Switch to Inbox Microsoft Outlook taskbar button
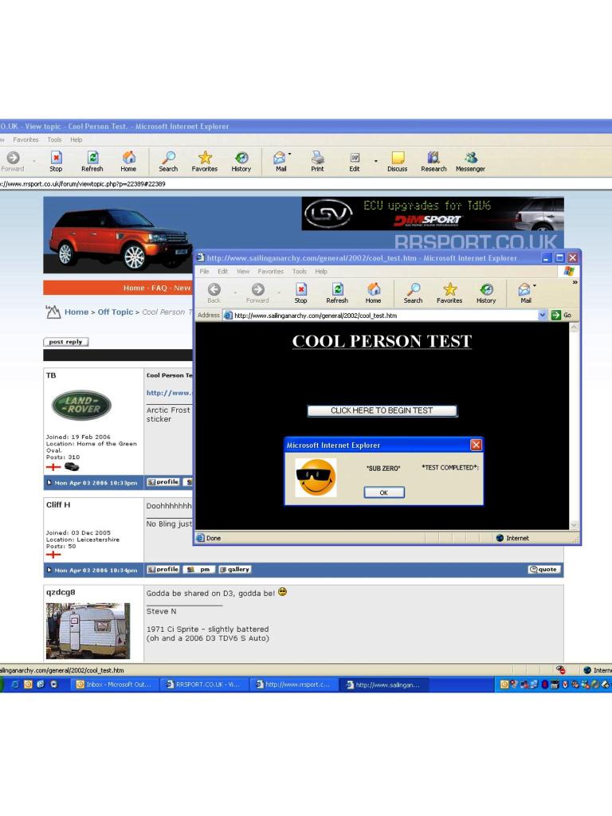The height and width of the screenshot is (816, 612). coord(114,685)
